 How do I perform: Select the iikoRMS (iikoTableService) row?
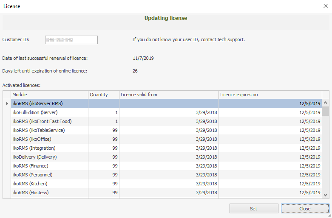point(49,130)
